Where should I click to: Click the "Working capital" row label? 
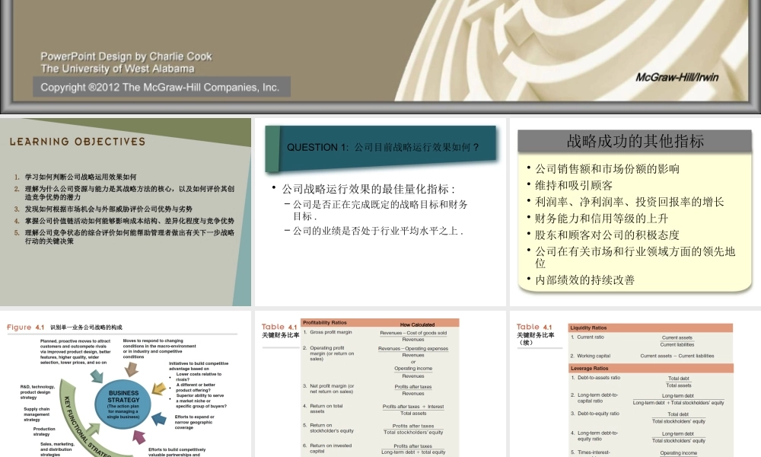[x=594, y=356]
